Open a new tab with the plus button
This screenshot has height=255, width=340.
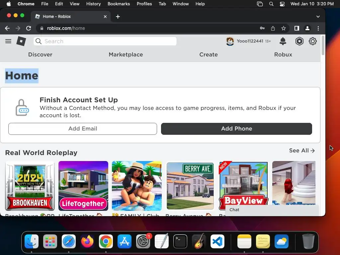click(x=118, y=17)
